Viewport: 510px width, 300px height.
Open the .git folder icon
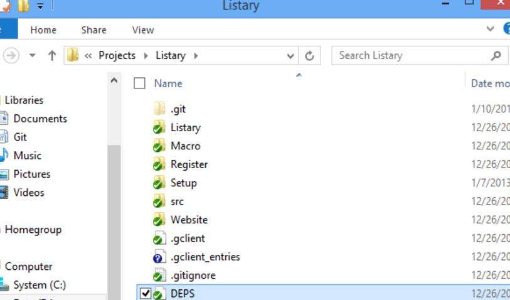pos(159,109)
